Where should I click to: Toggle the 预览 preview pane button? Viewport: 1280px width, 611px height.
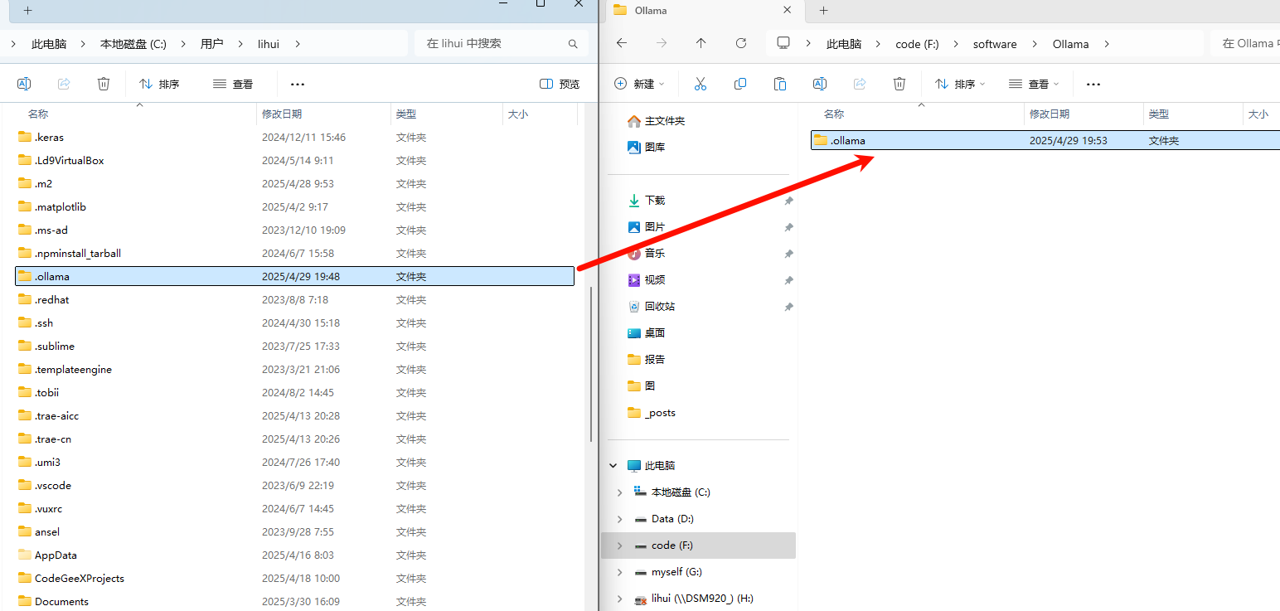click(x=560, y=84)
